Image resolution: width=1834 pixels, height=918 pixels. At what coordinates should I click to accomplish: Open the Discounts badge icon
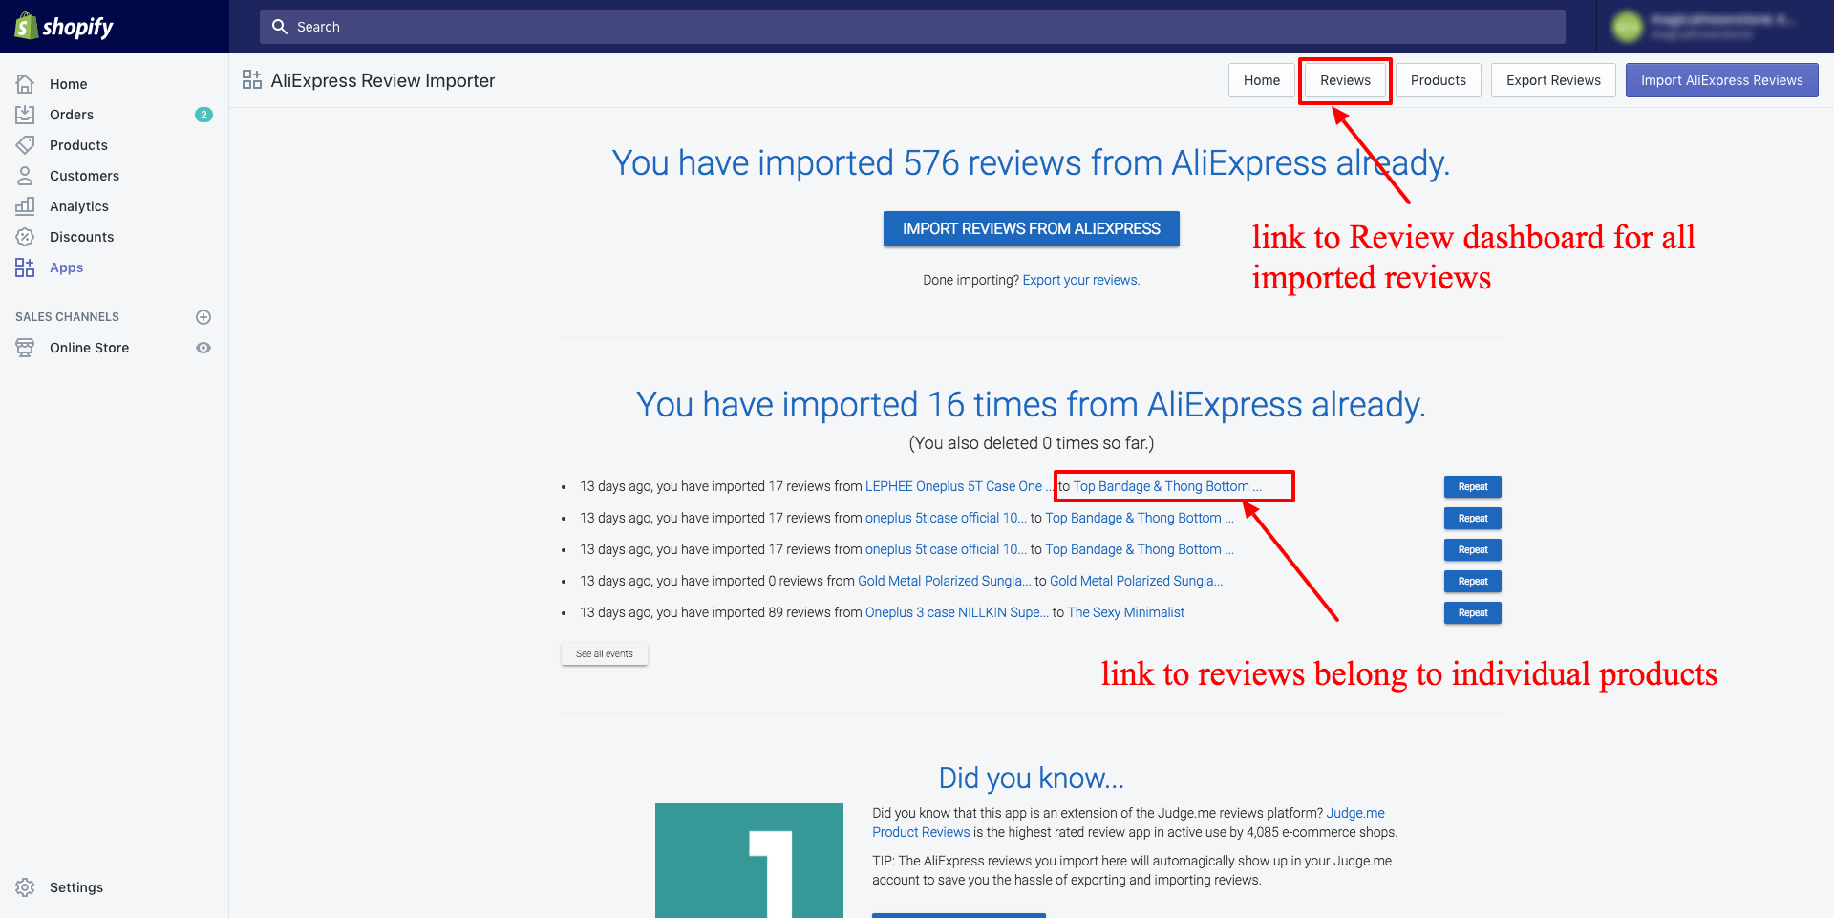coord(25,237)
